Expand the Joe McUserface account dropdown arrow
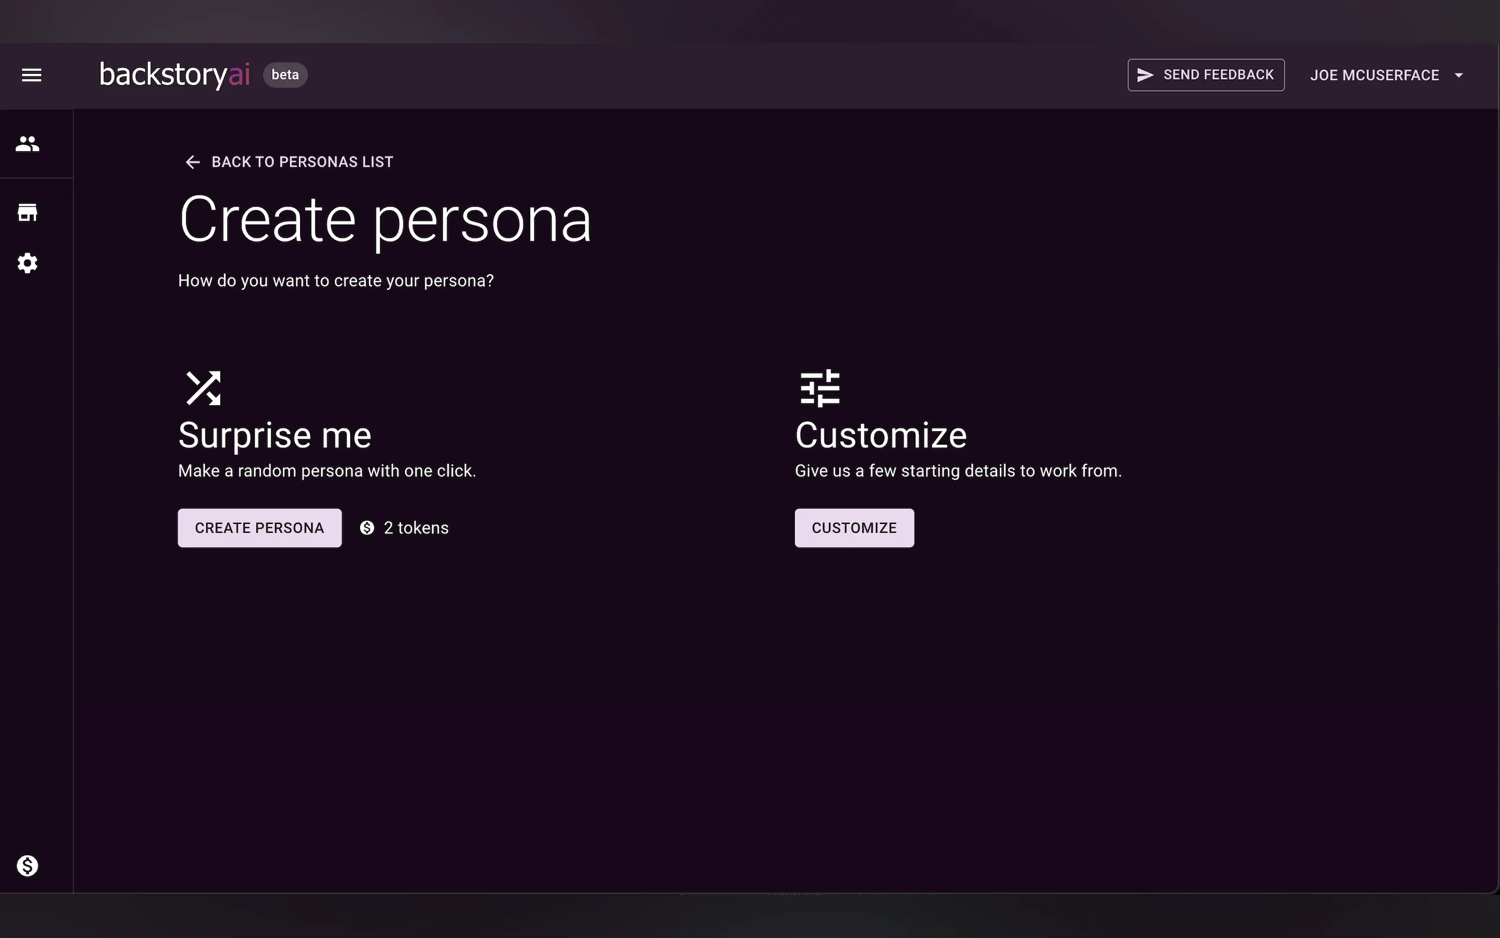The image size is (1500, 938). click(x=1459, y=76)
